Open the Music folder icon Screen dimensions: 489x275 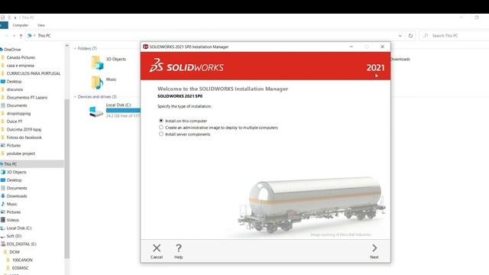[x=97, y=82]
